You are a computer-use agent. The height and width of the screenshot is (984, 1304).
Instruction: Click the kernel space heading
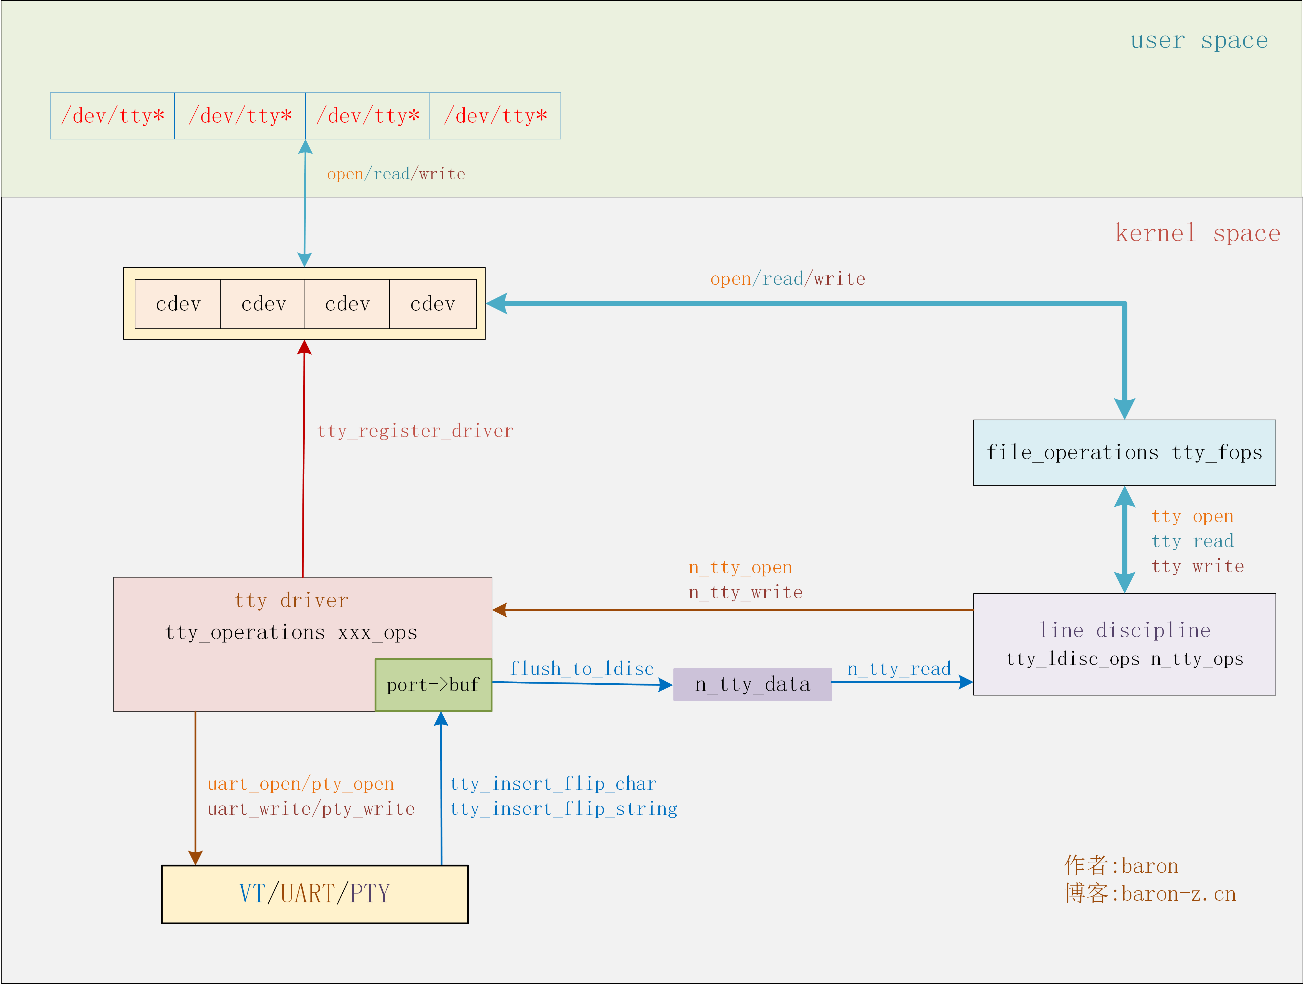(x=1197, y=233)
